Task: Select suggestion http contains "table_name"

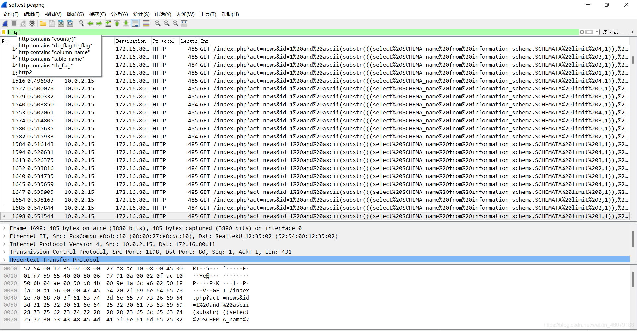Action: coord(59,59)
